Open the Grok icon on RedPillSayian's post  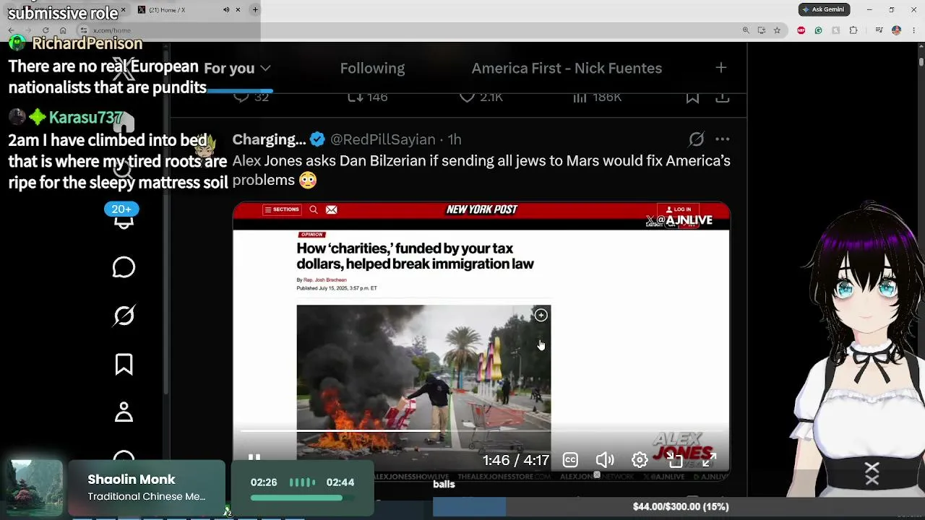(x=696, y=139)
